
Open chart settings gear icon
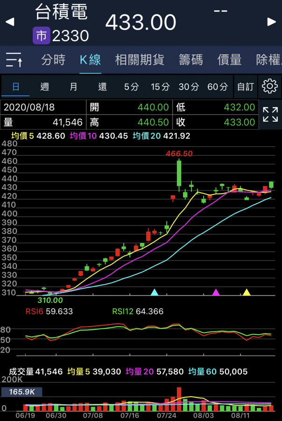[x=269, y=87]
